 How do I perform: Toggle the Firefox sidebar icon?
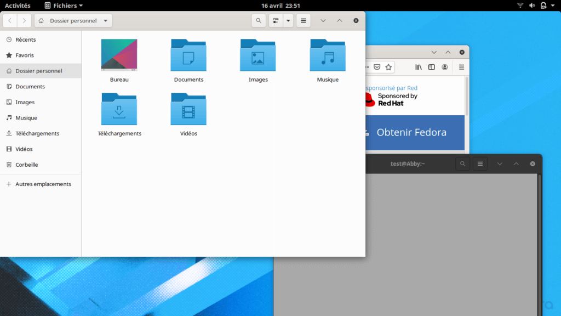click(x=432, y=67)
